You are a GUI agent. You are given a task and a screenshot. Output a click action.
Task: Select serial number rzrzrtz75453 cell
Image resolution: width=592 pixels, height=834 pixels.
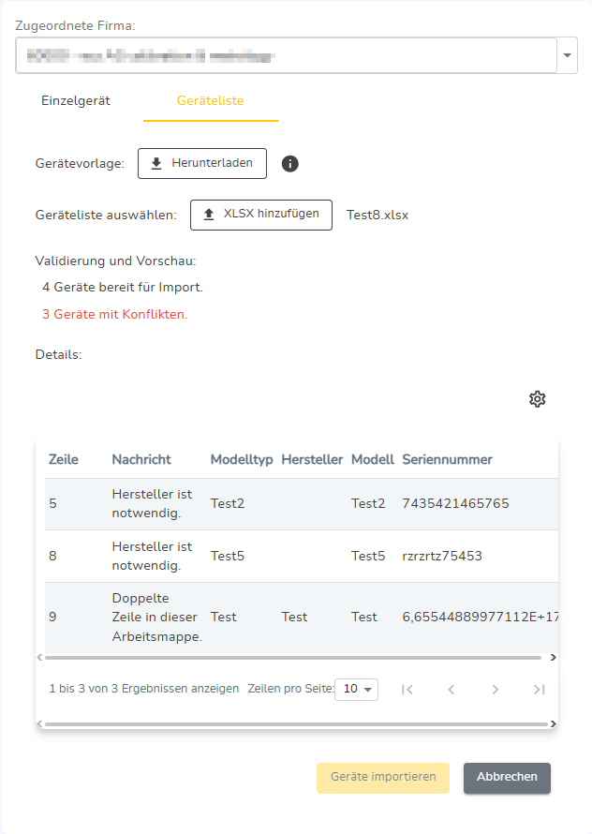(442, 556)
